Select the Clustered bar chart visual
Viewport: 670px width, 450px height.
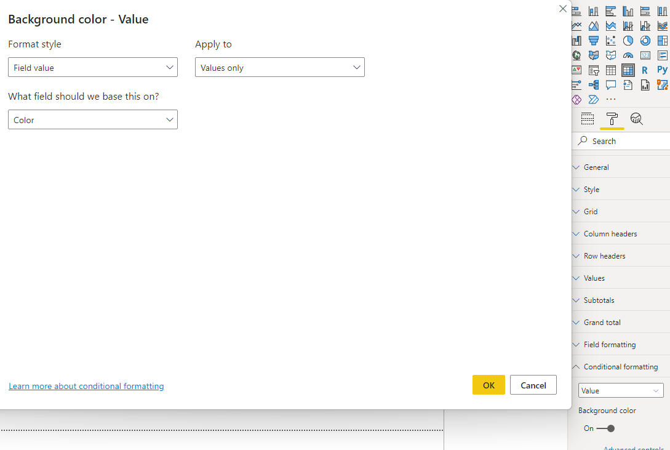pyautogui.click(x=610, y=11)
